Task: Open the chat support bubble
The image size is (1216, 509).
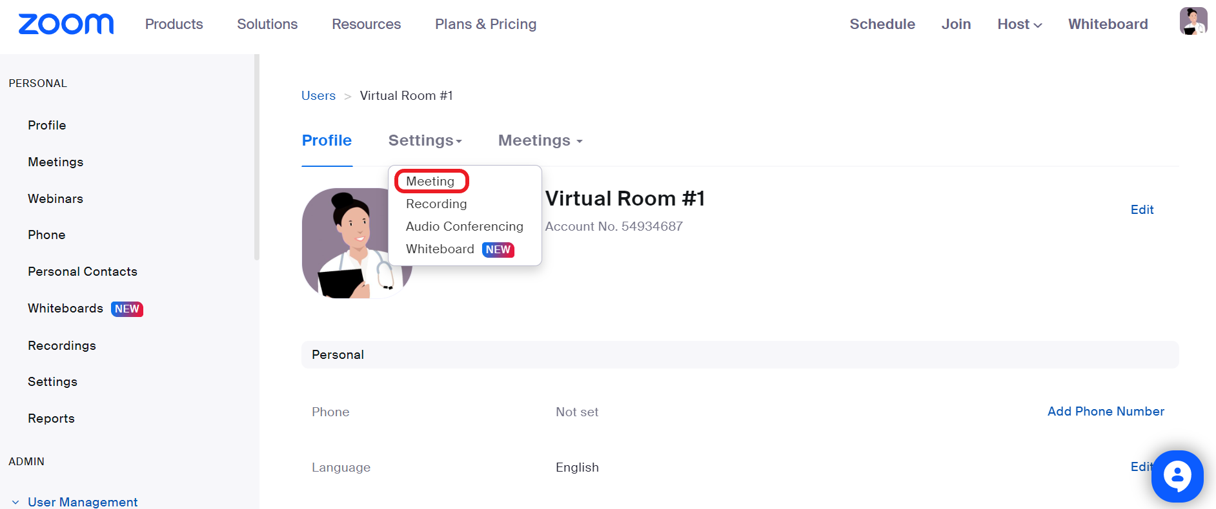Action: tap(1177, 476)
